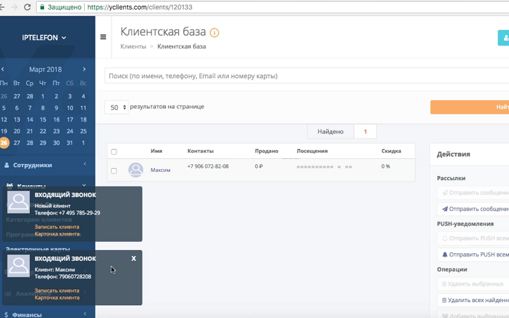The width and height of the screenshot is (509, 318).
Task: Click Удалить всех найденных button
Action: [x=473, y=300]
